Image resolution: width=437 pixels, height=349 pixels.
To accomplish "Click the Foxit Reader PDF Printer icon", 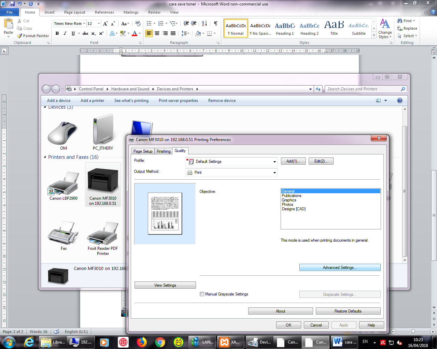I will [102, 233].
